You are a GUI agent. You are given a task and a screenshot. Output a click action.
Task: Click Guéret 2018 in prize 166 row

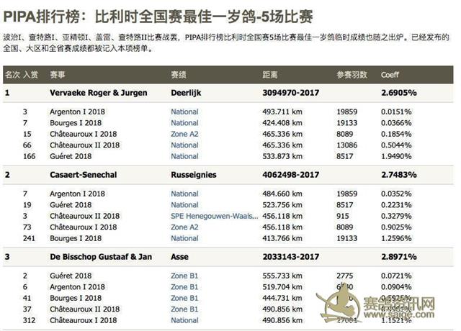pos(71,157)
